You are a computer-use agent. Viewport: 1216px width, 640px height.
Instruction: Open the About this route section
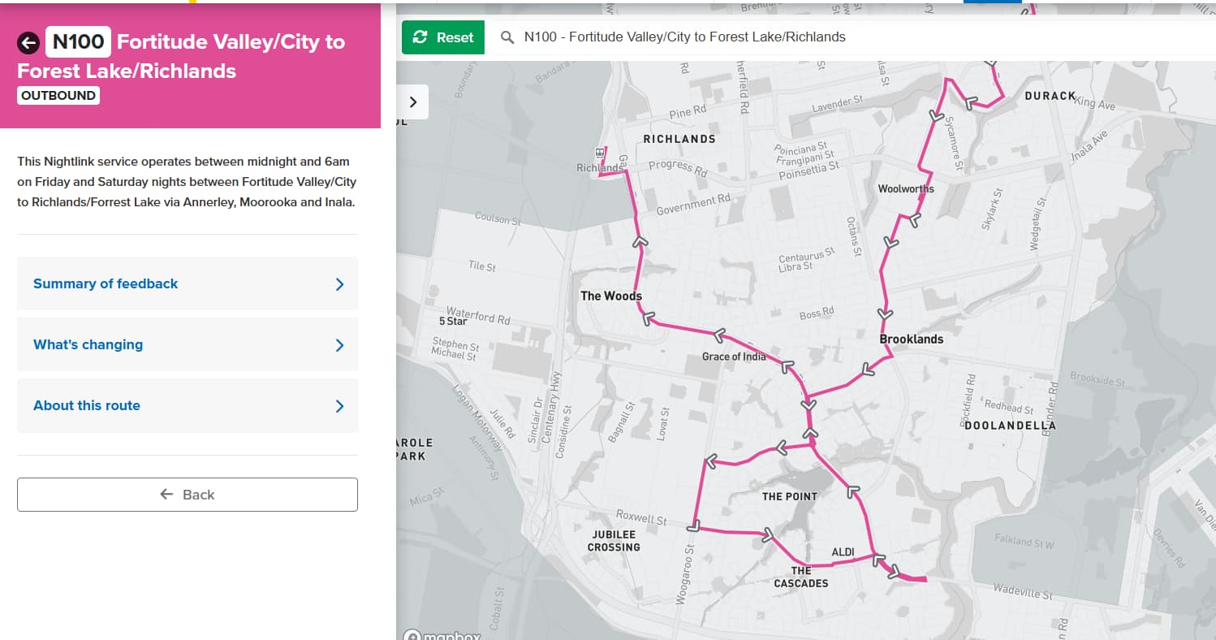pyautogui.click(x=188, y=405)
